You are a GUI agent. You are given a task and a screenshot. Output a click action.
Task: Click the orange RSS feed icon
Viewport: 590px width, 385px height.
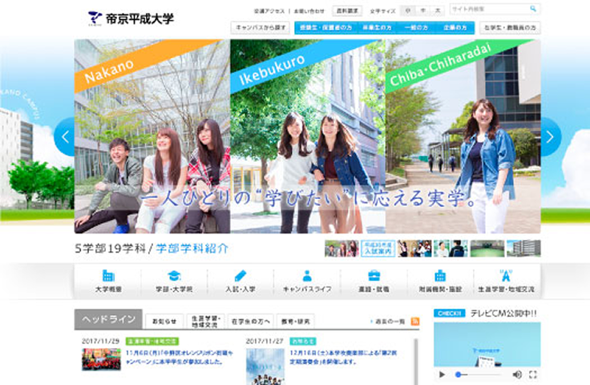click(x=414, y=321)
